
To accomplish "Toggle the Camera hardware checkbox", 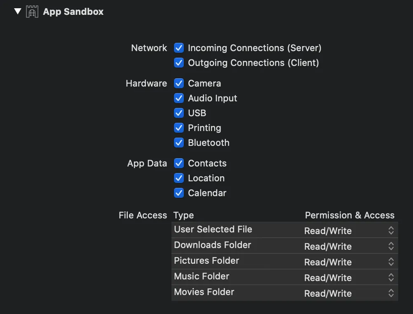I will click(x=179, y=83).
